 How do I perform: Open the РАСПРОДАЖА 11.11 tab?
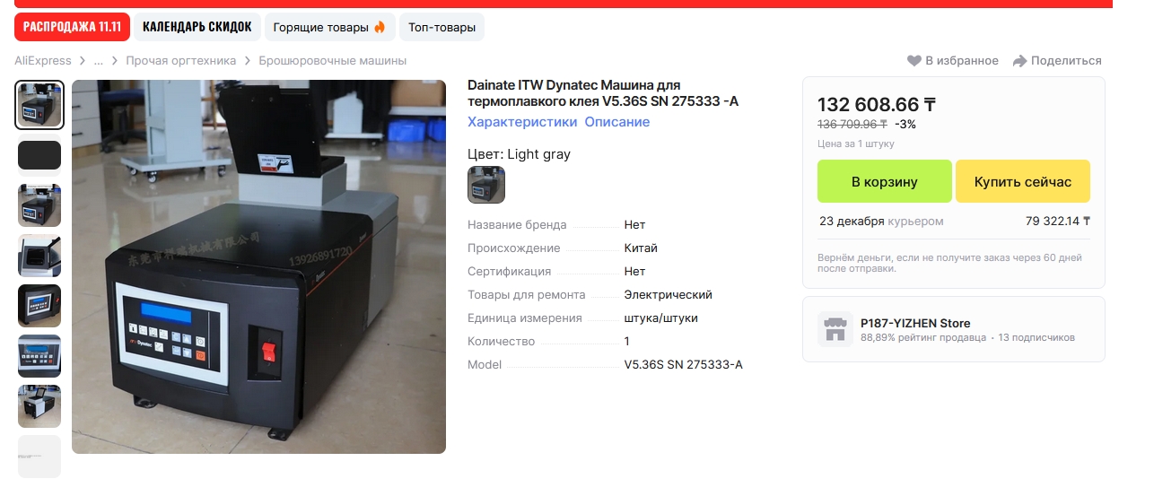(72, 27)
